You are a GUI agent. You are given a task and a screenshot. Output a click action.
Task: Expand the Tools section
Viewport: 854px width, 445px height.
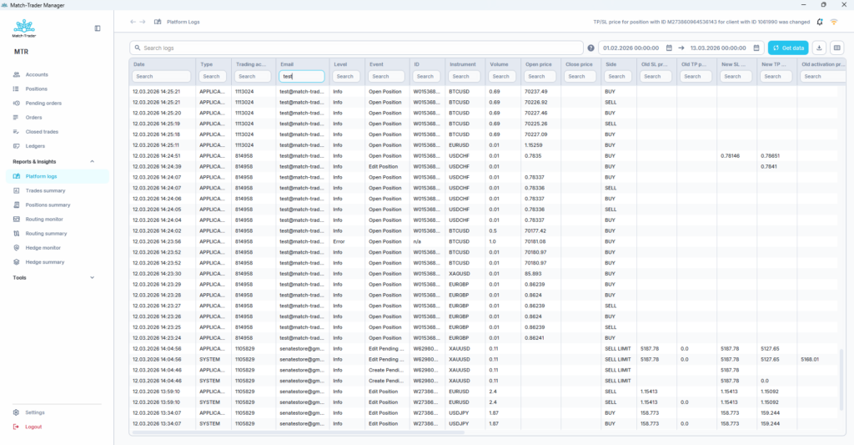pyautogui.click(x=92, y=277)
